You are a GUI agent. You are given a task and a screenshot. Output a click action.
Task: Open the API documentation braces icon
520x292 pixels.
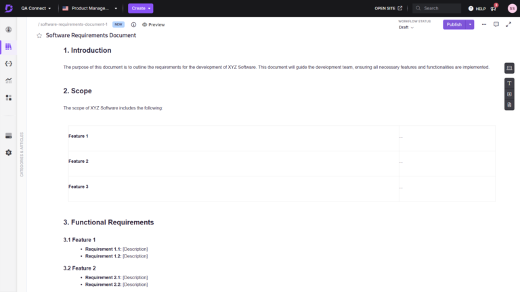pos(8,64)
